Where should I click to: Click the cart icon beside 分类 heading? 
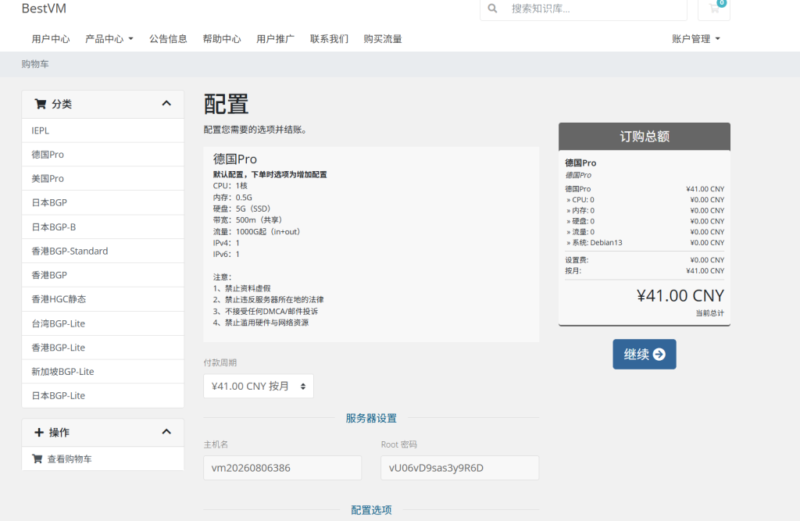click(41, 104)
